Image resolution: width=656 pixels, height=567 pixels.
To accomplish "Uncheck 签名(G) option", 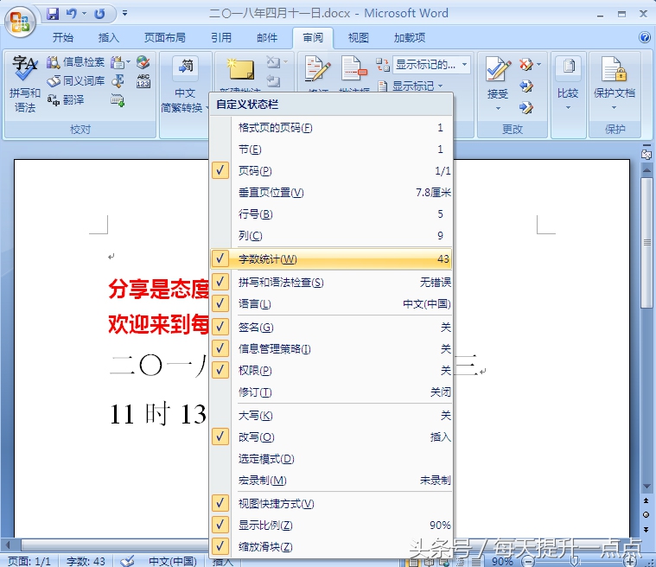I will (x=220, y=327).
